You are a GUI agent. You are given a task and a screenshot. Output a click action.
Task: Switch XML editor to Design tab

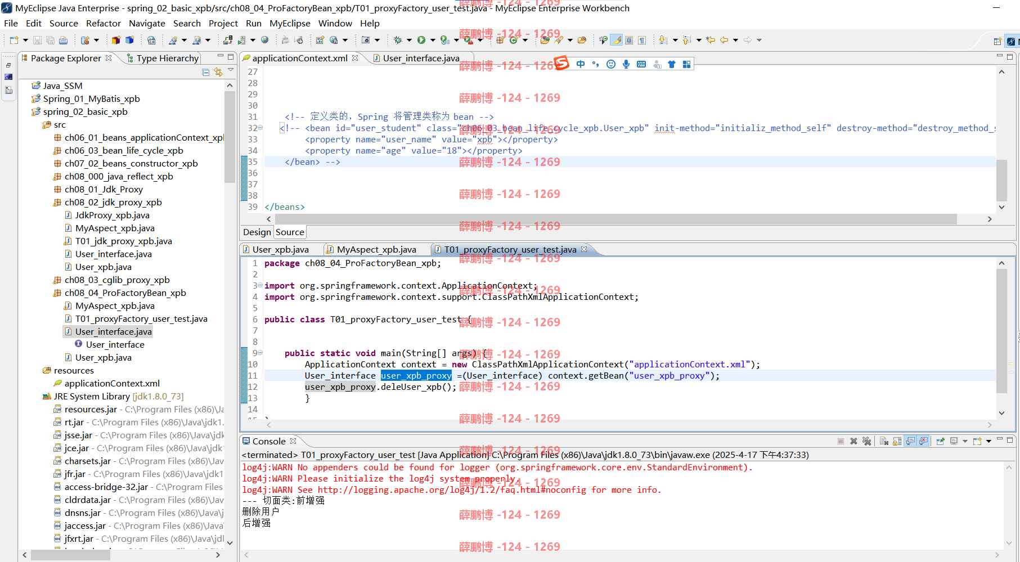coord(257,232)
